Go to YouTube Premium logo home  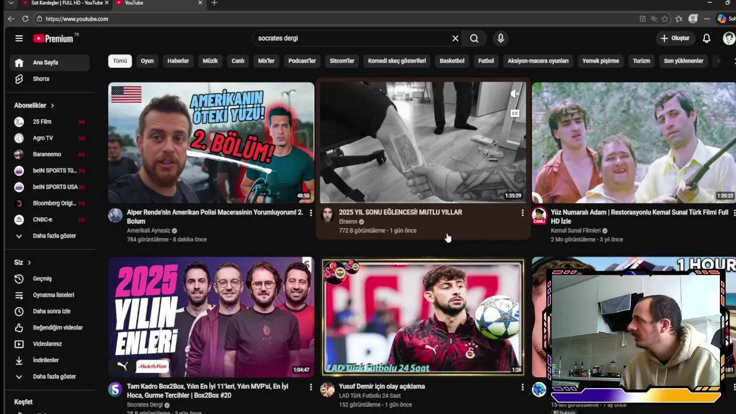tap(53, 39)
